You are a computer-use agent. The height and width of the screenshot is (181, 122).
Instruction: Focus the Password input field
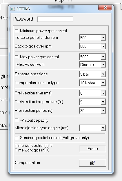tap(55, 19)
